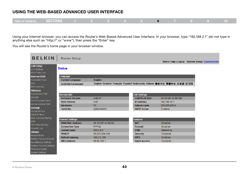Jump to section 7
249x174 pixels.
click(175, 21)
